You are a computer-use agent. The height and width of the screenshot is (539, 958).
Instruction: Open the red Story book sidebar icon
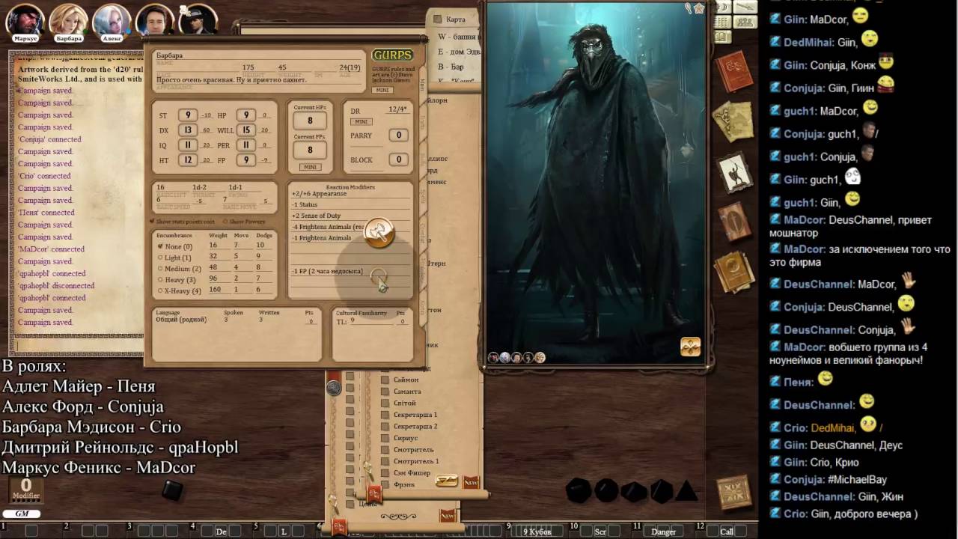click(733, 71)
